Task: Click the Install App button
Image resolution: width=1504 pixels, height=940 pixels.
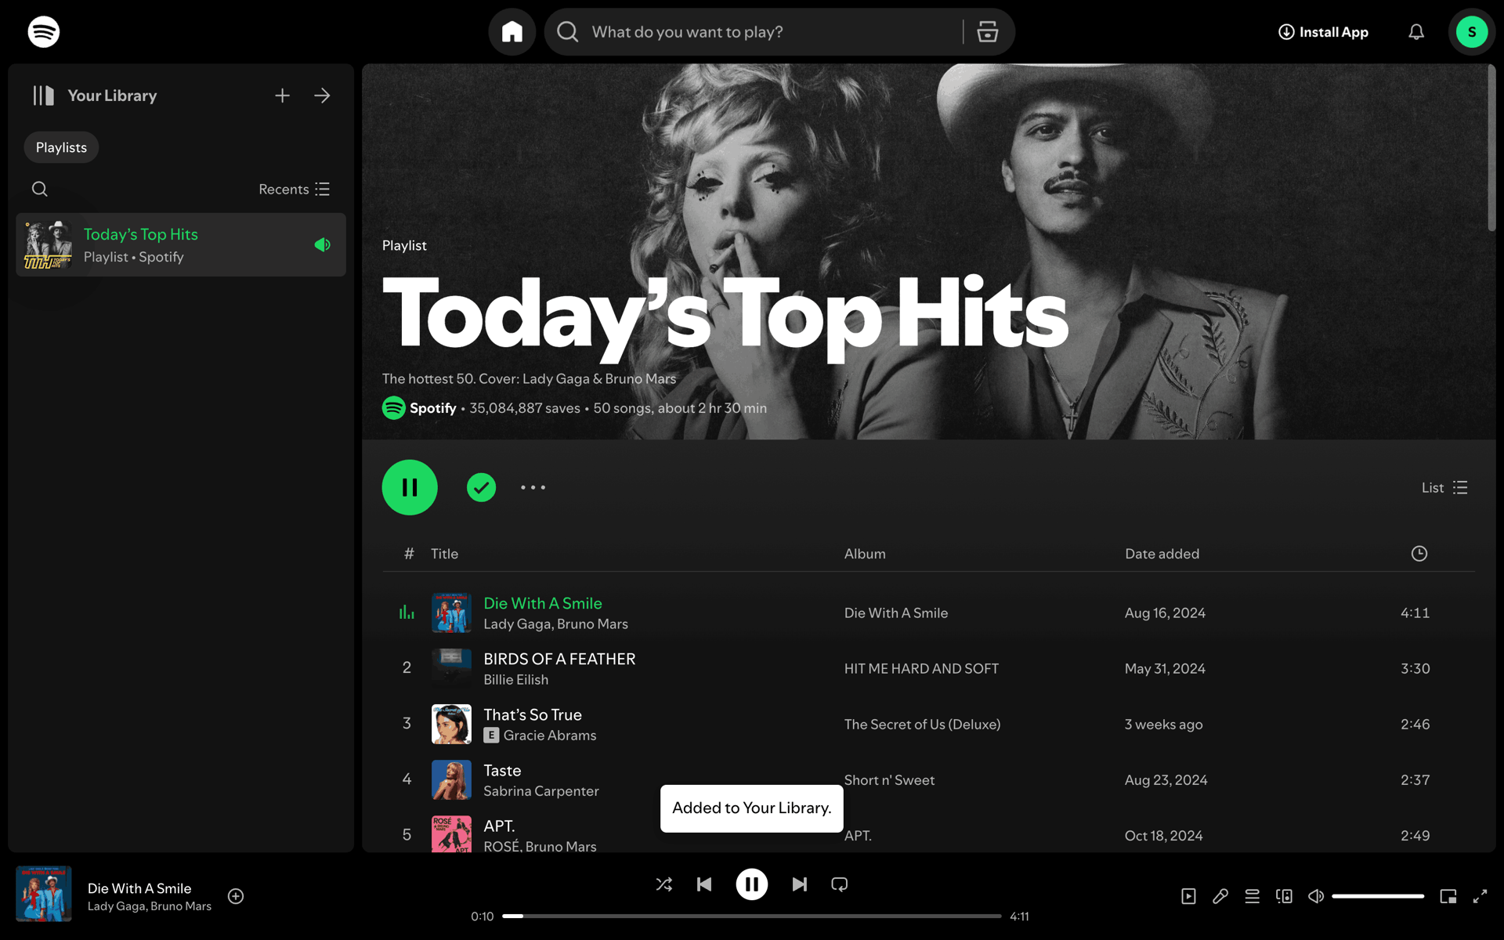Action: (x=1323, y=32)
